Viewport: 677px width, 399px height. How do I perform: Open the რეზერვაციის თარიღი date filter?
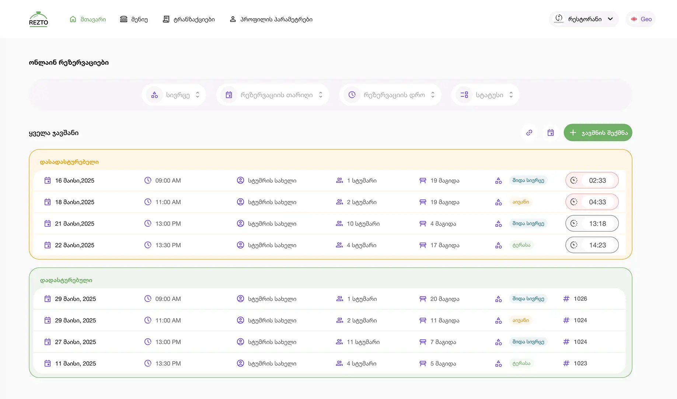[x=272, y=95]
